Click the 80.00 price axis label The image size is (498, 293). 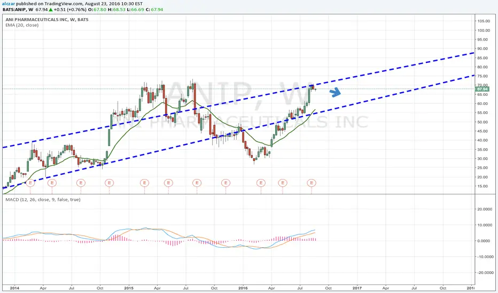pyautogui.click(x=484, y=67)
